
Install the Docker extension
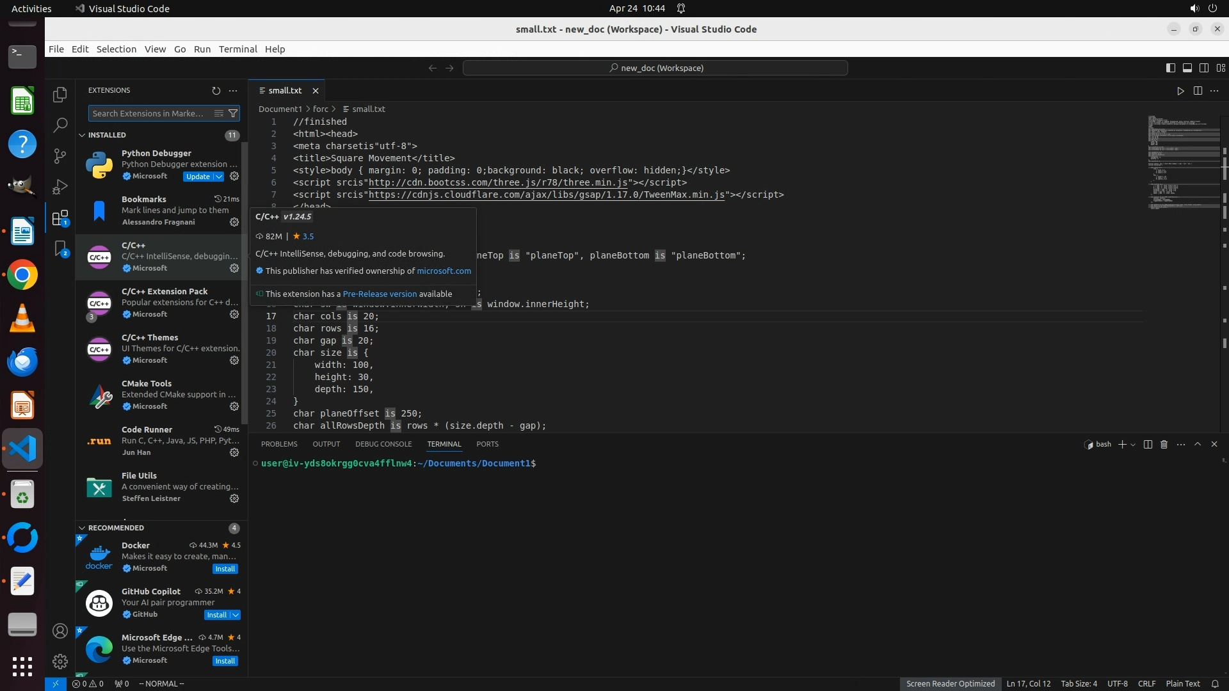(x=225, y=569)
